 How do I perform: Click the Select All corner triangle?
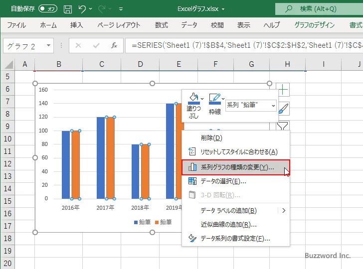(x=8, y=64)
